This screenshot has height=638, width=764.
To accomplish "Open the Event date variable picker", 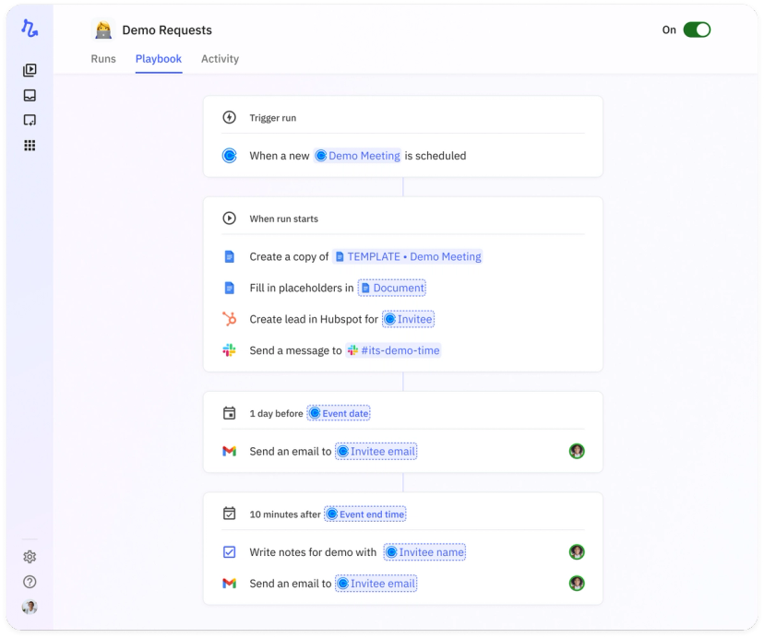I will coord(339,413).
